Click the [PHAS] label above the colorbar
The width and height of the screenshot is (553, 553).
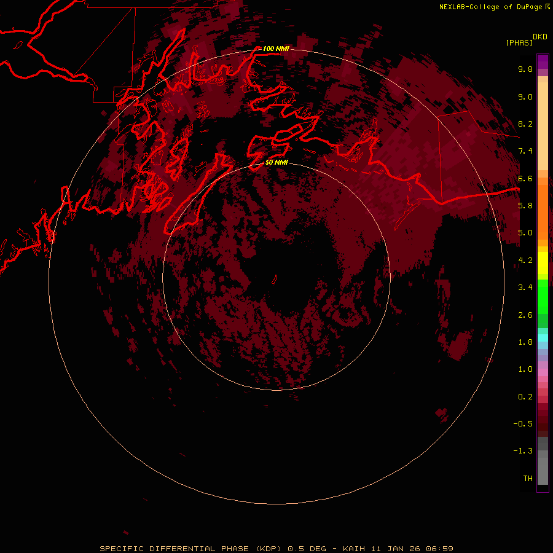519,42
